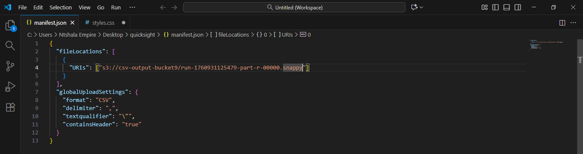
Task: Open the Extensions view icon
Action: [10, 107]
